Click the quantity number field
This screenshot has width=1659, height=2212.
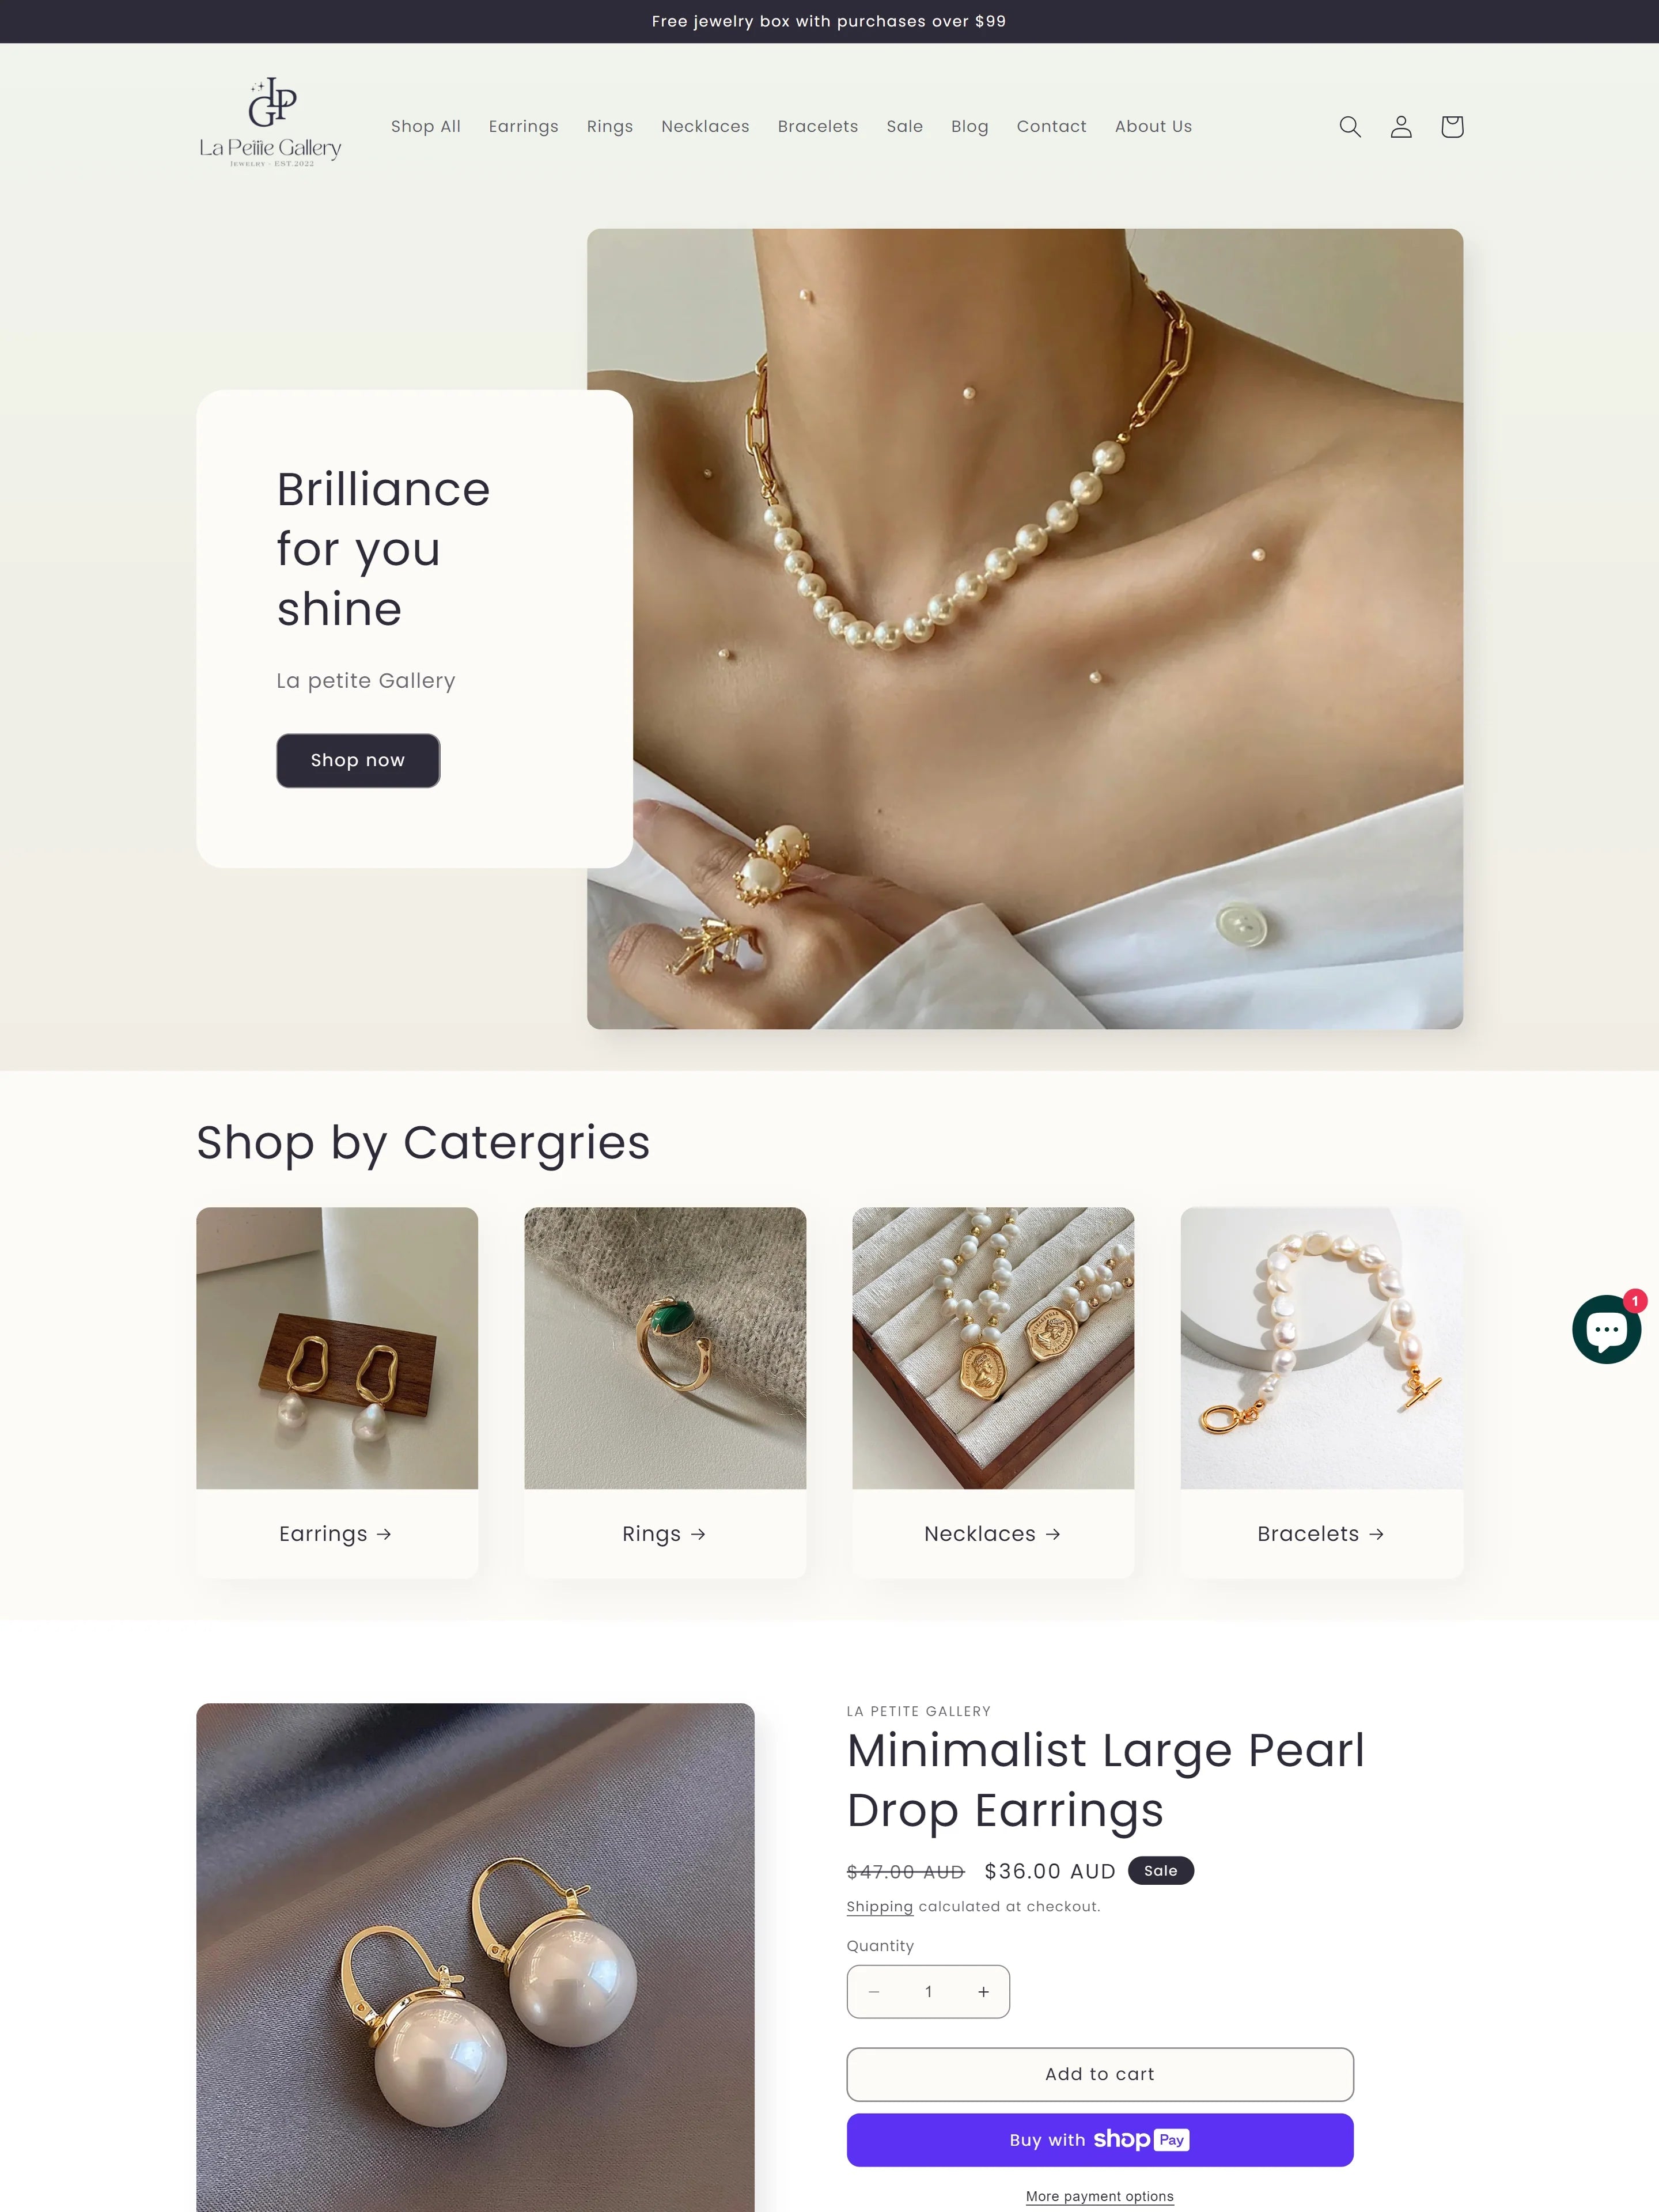pyautogui.click(x=928, y=1992)
